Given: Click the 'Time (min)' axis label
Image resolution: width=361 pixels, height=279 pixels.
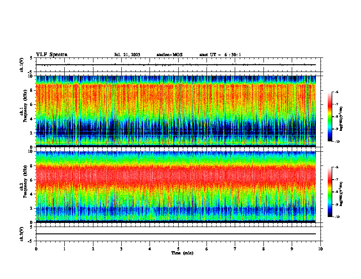Looking at the screenshot, I should pos(182,253).
